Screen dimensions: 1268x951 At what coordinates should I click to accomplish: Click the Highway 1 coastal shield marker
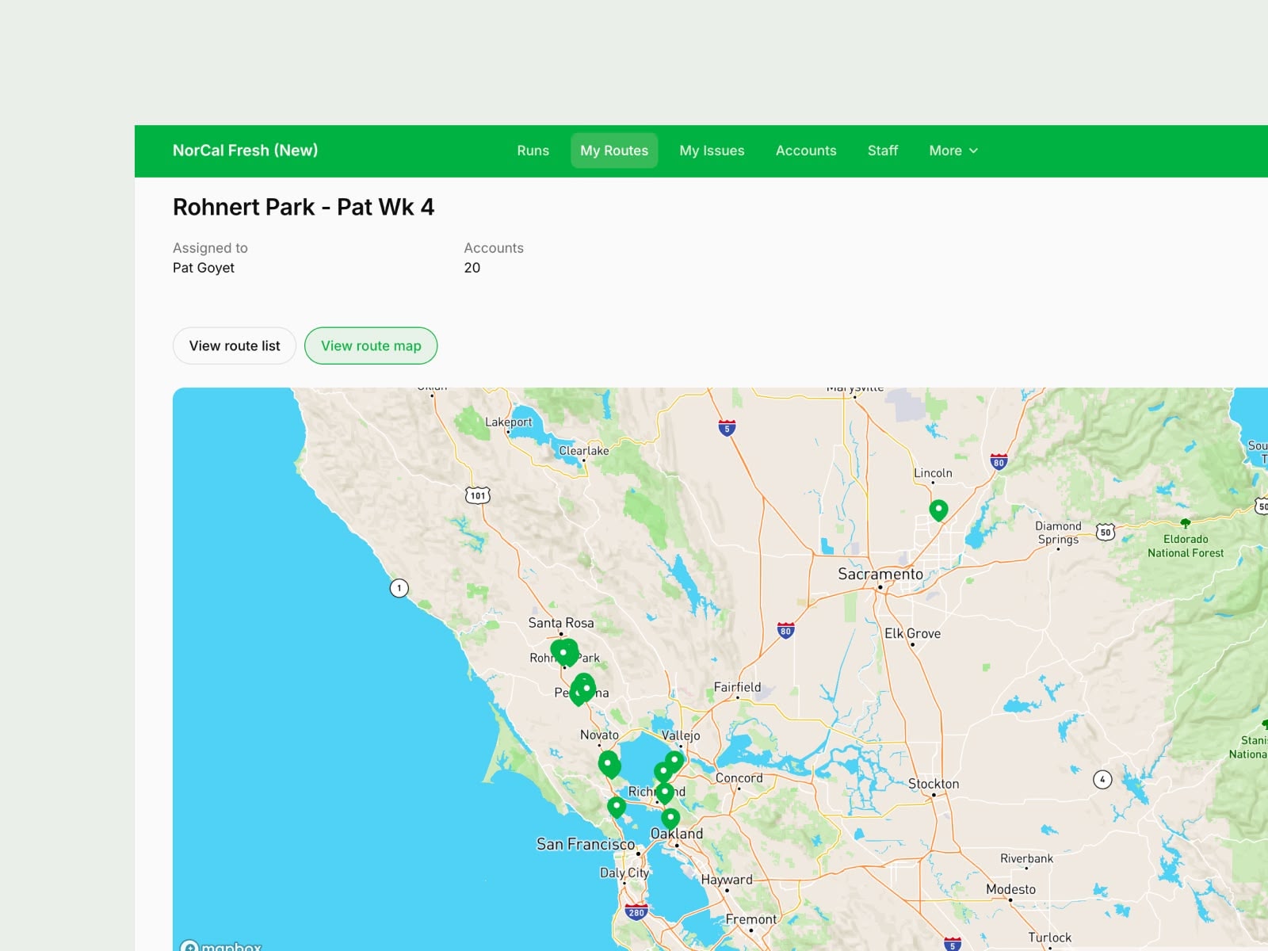[399, 588]
